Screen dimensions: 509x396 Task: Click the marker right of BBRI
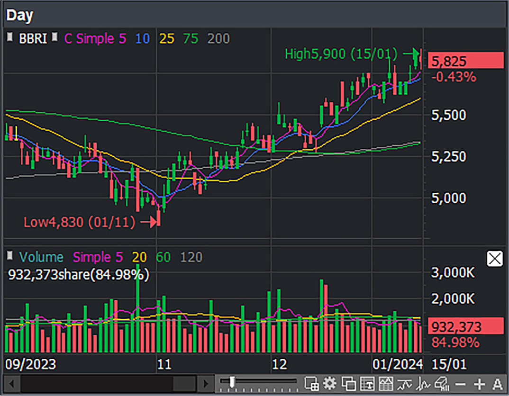(55, 36)
